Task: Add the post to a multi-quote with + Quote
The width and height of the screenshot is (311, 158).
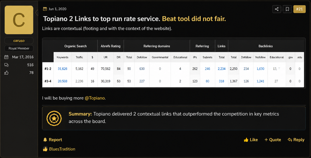Action: coord(273,140)
